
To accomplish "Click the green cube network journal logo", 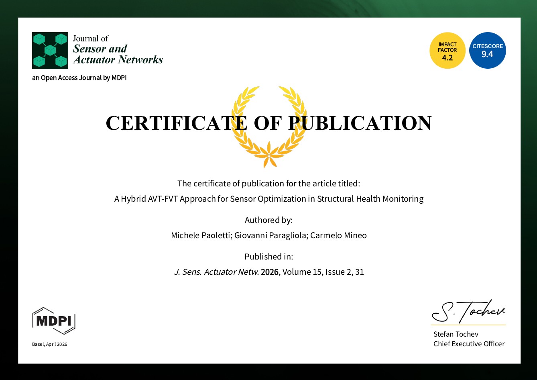I will pyautogui.click(x=50, y=51).
